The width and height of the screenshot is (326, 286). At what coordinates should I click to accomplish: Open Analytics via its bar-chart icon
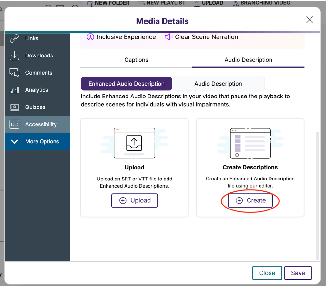click(14, 90)
